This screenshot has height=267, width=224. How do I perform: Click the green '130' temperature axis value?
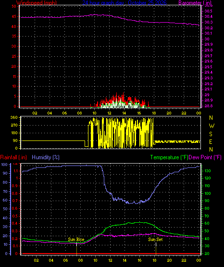point(207,171)
